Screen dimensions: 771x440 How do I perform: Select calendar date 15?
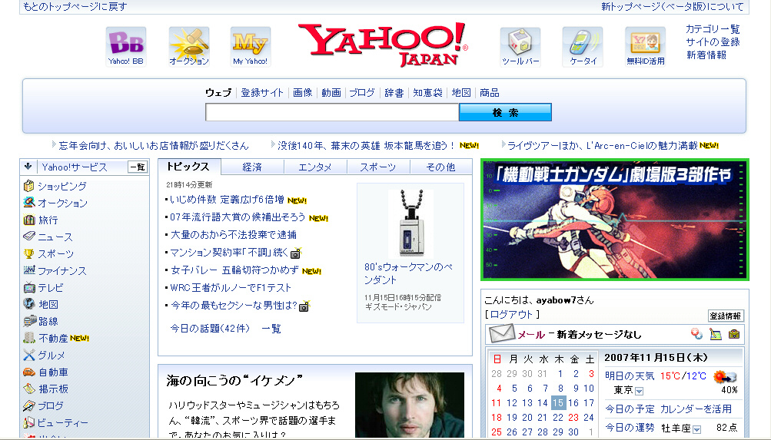click(x=558, y=402)
